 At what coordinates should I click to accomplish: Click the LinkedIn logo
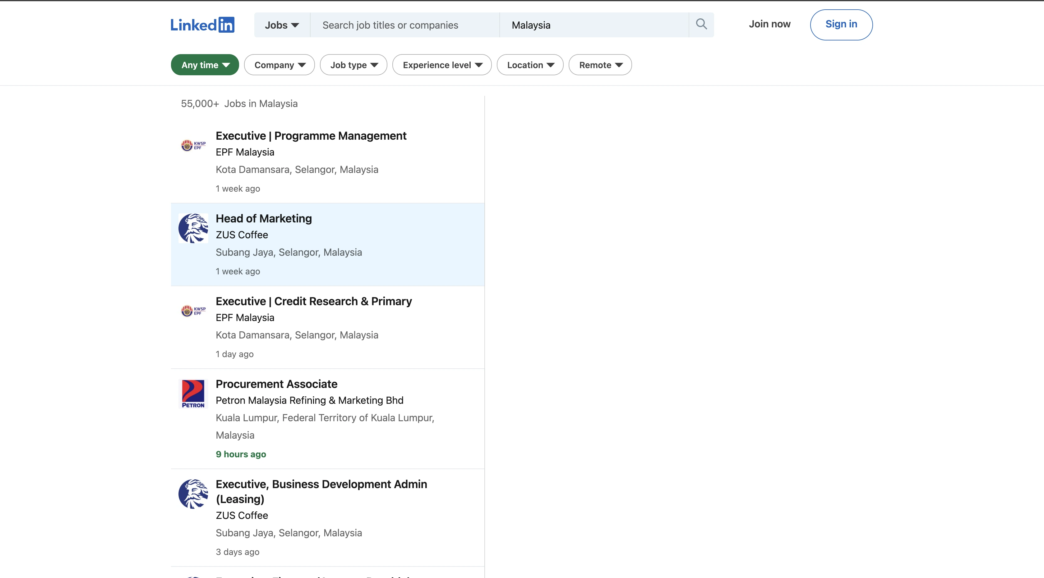[202, 25]
